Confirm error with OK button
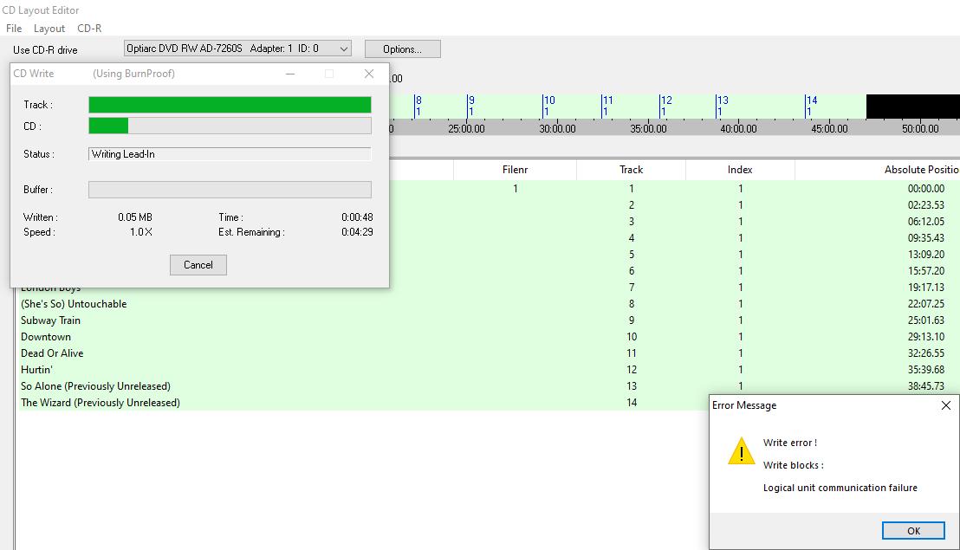This screenshot has height=550, width=960. [913, 530]
